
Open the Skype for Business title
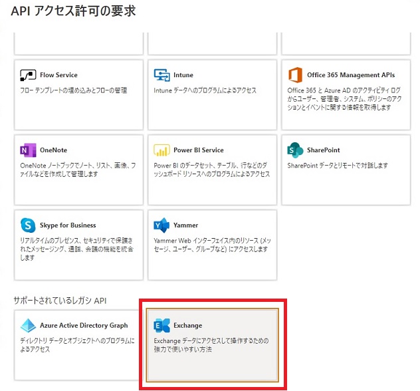click(x=68, y=225)
